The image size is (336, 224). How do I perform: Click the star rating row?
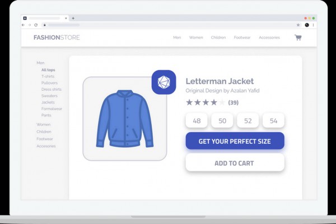(x=206, y=102)
